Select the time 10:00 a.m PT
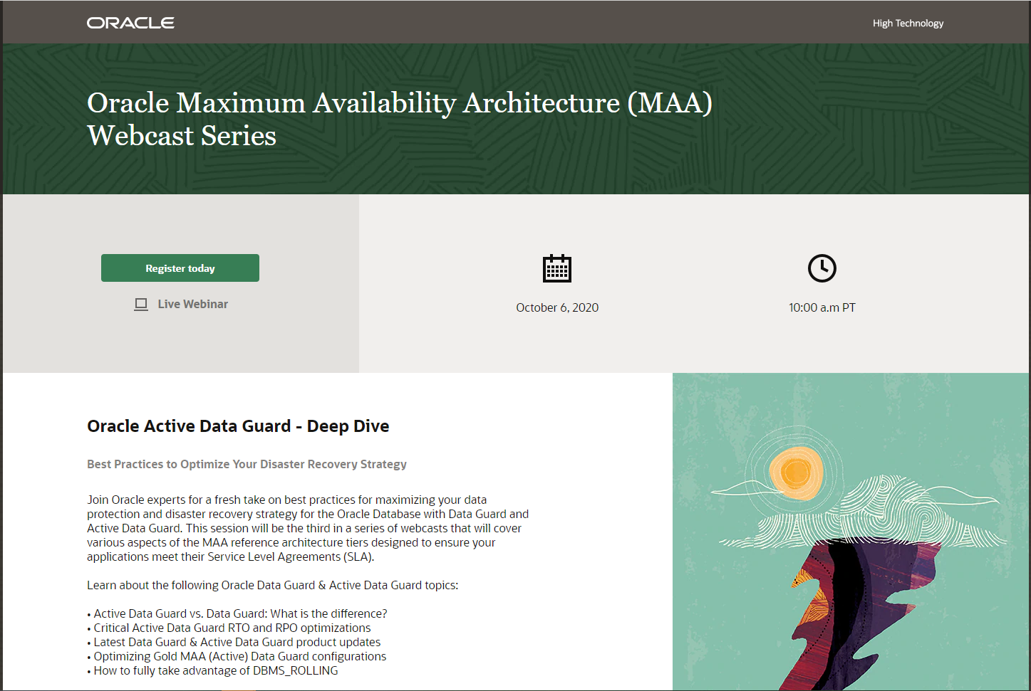This screenshot has width=1031, height=691. coord(822,307)
